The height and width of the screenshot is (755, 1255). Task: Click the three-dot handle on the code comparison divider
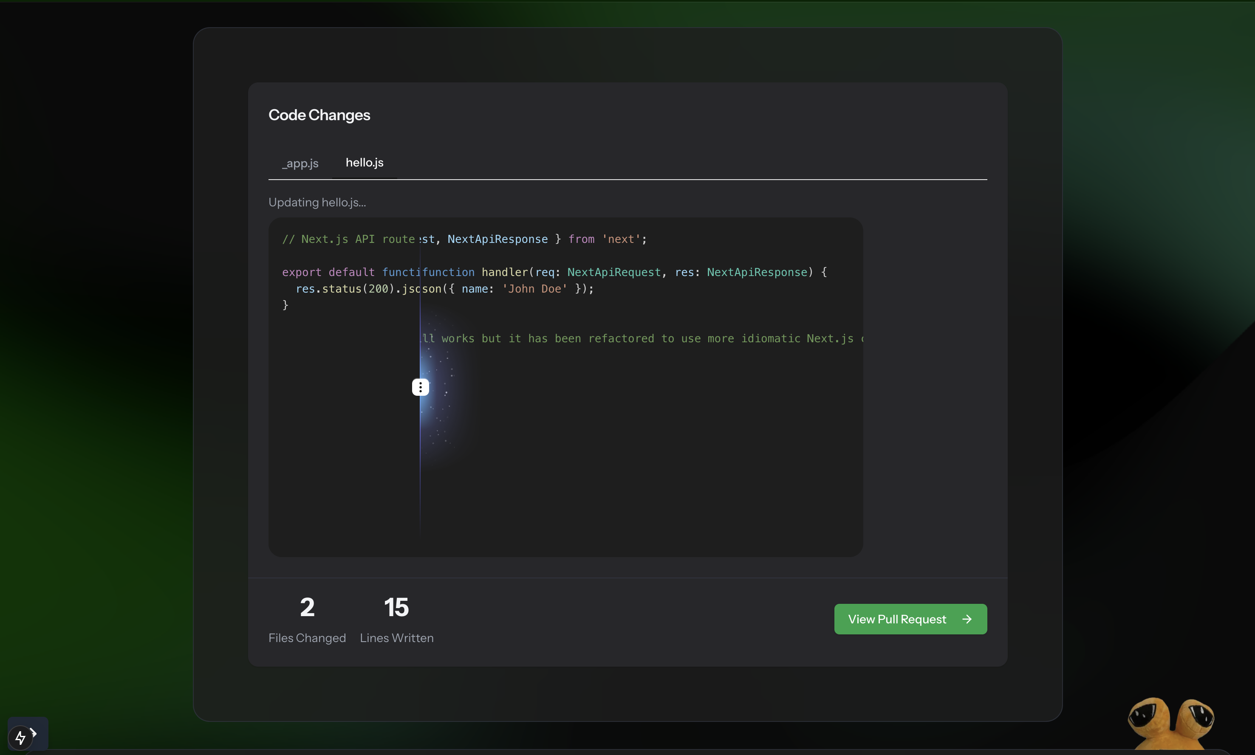420,387
